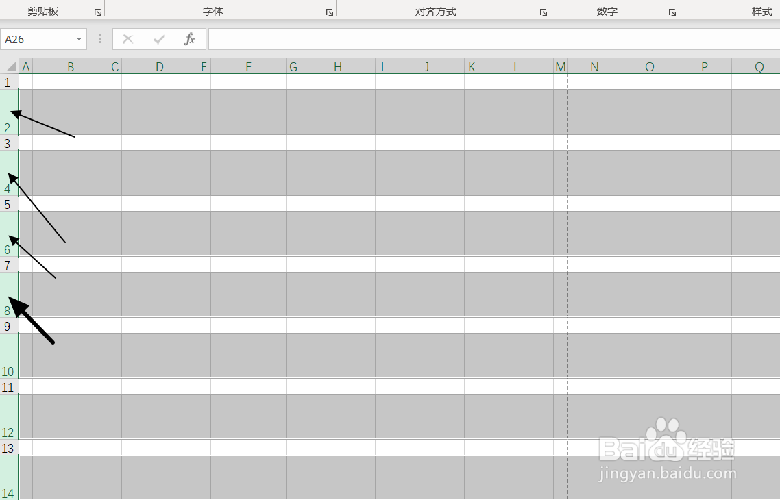The image size is (780, 500).
Task: Click cell O4 in gray row
Action: click(649, 173)
